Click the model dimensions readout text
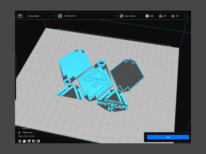 pos(27,136)
